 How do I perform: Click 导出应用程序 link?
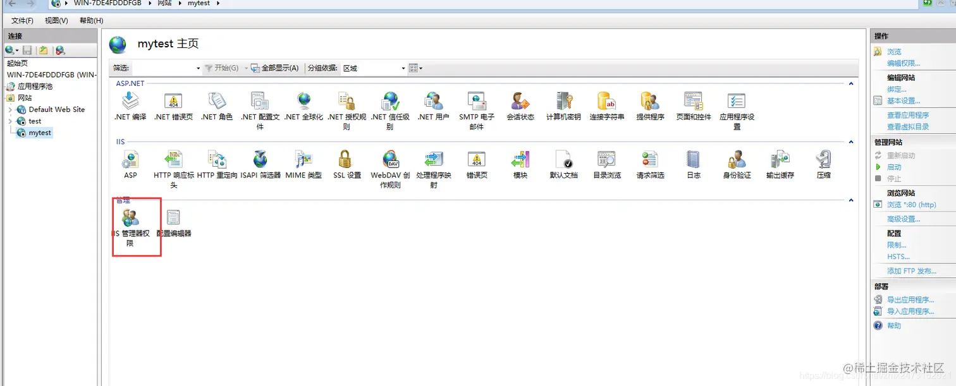click(910, 300)
